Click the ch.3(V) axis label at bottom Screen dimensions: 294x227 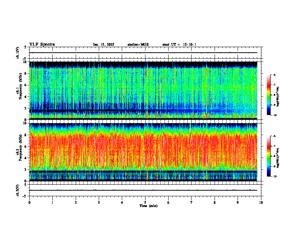click(x=18, y=190)
